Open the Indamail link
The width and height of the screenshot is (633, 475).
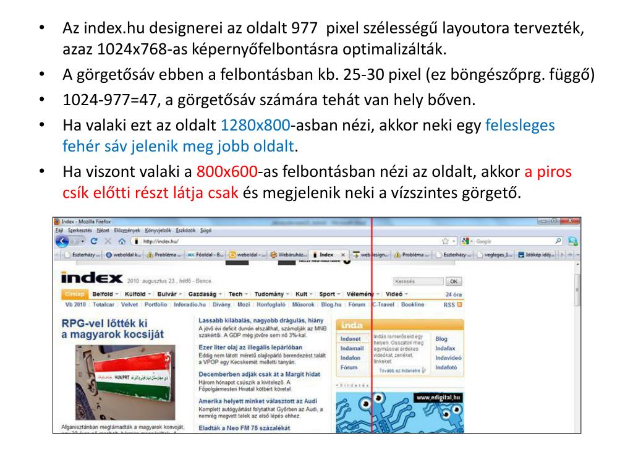tap(352, 349)
